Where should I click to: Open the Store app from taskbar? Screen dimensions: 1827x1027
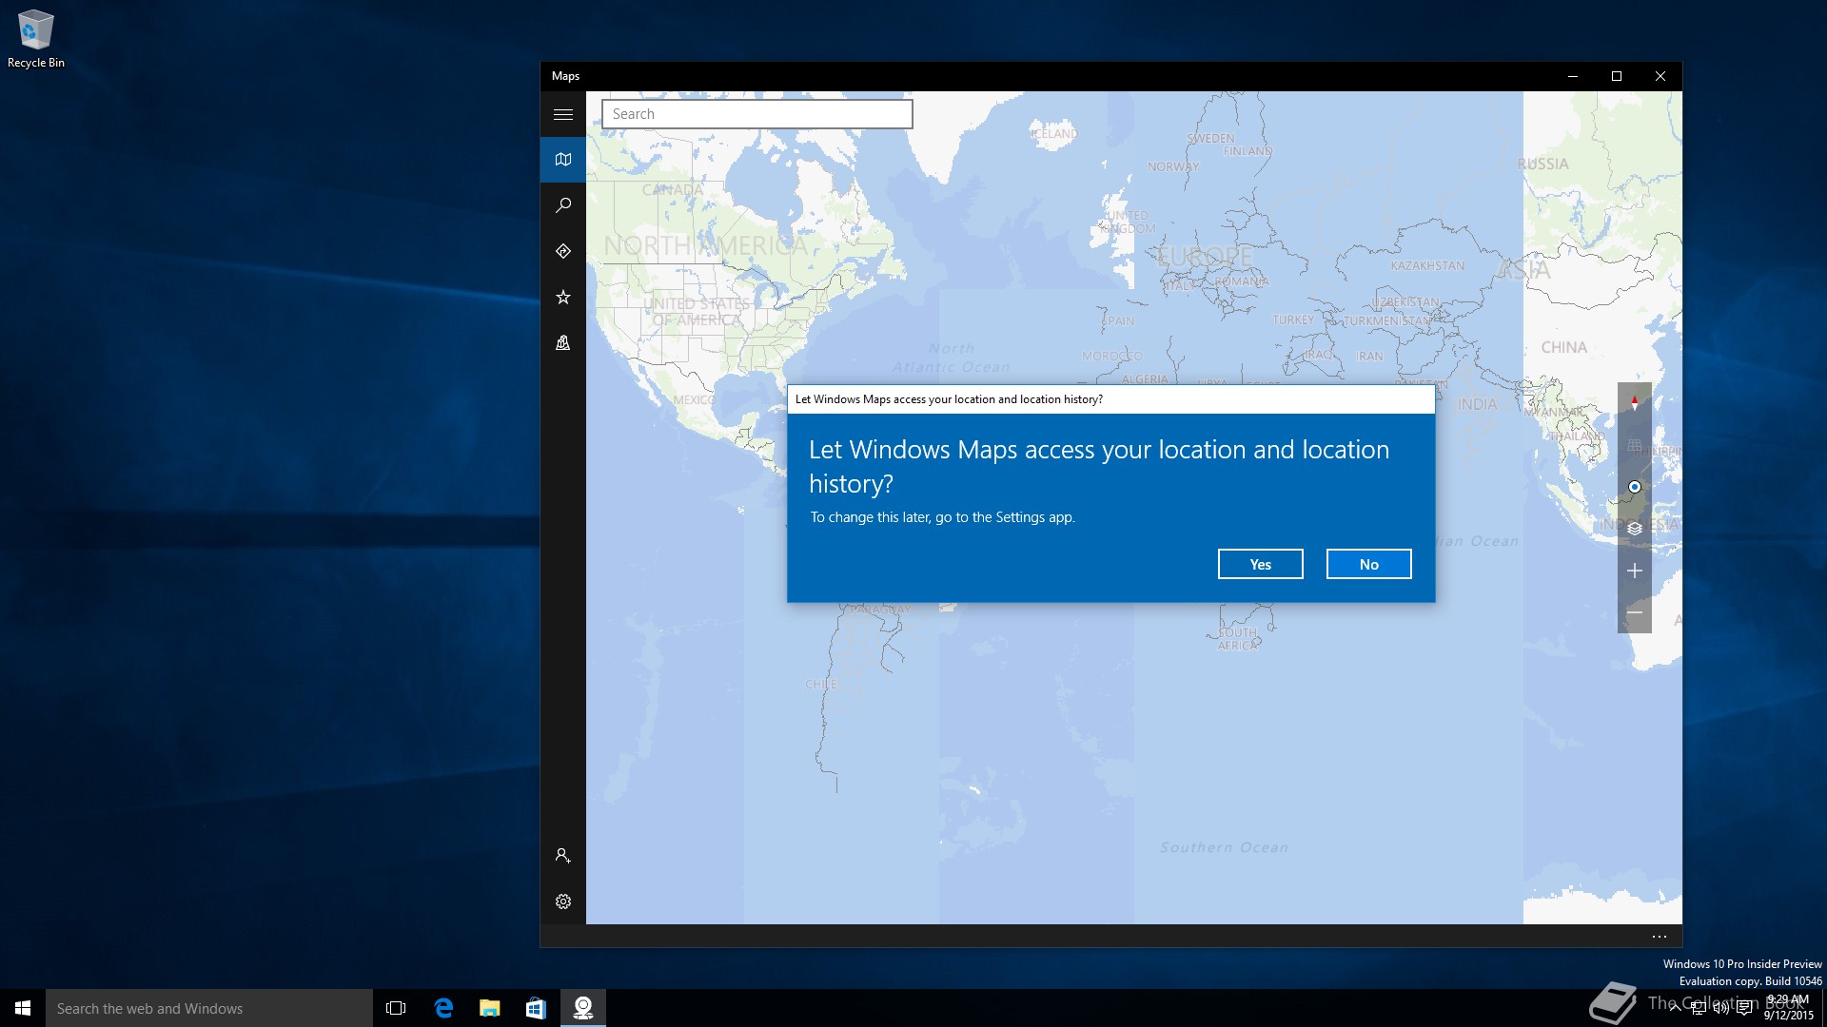pos(536,1008)
